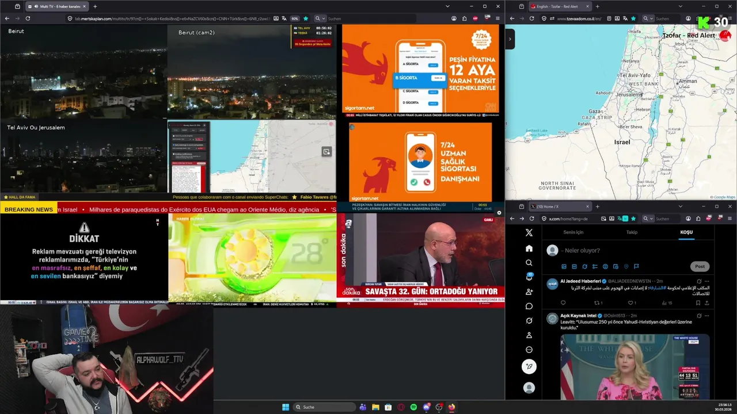737x414 pixels.
Task: Open Spotify from the taskbar
Action: click(413, 407)
